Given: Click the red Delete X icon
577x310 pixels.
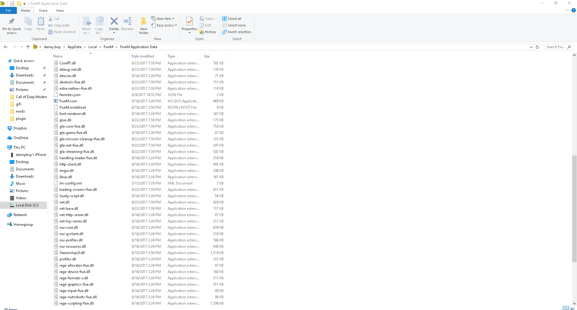Looking at the screenshot, I should (x=114, y=21).
